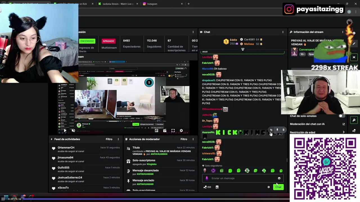Screen dimensions: 360x202
Task: Click the APAGADO Multistream status badge
Action: pos(108,41)
